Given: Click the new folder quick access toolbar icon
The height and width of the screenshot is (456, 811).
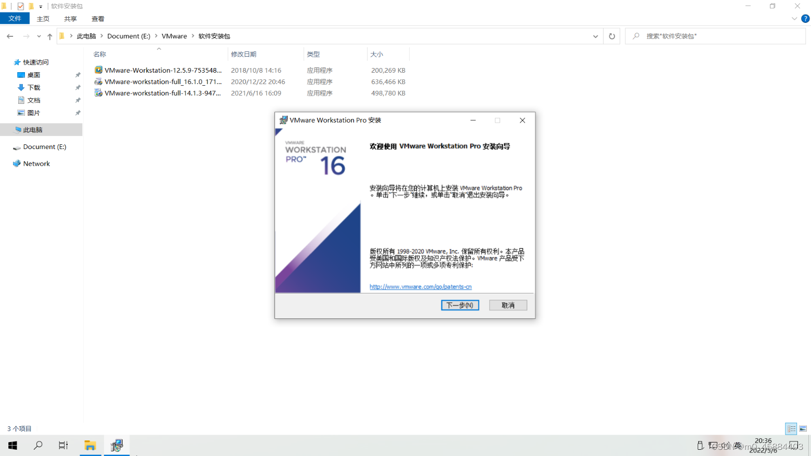Looking at the screenshot, I should [31, 6].
